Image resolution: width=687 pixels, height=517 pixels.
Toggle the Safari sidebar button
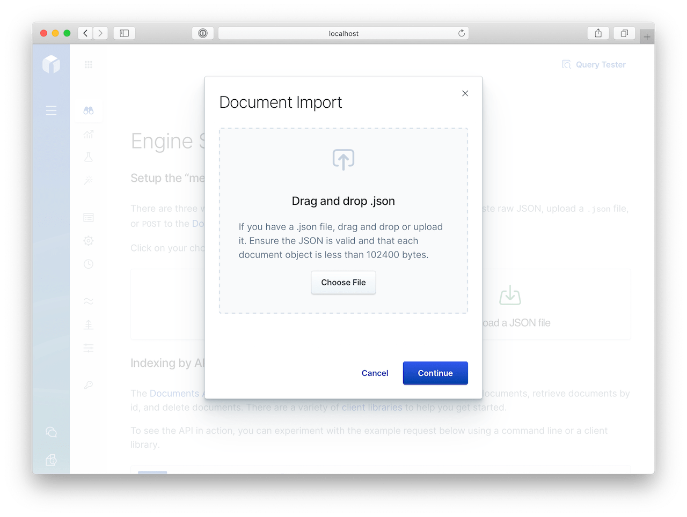click(x=124, y=33)
